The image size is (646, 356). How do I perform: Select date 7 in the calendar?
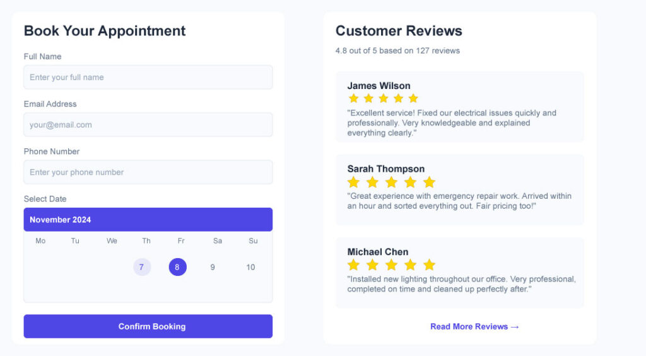[x=142, y=267]
